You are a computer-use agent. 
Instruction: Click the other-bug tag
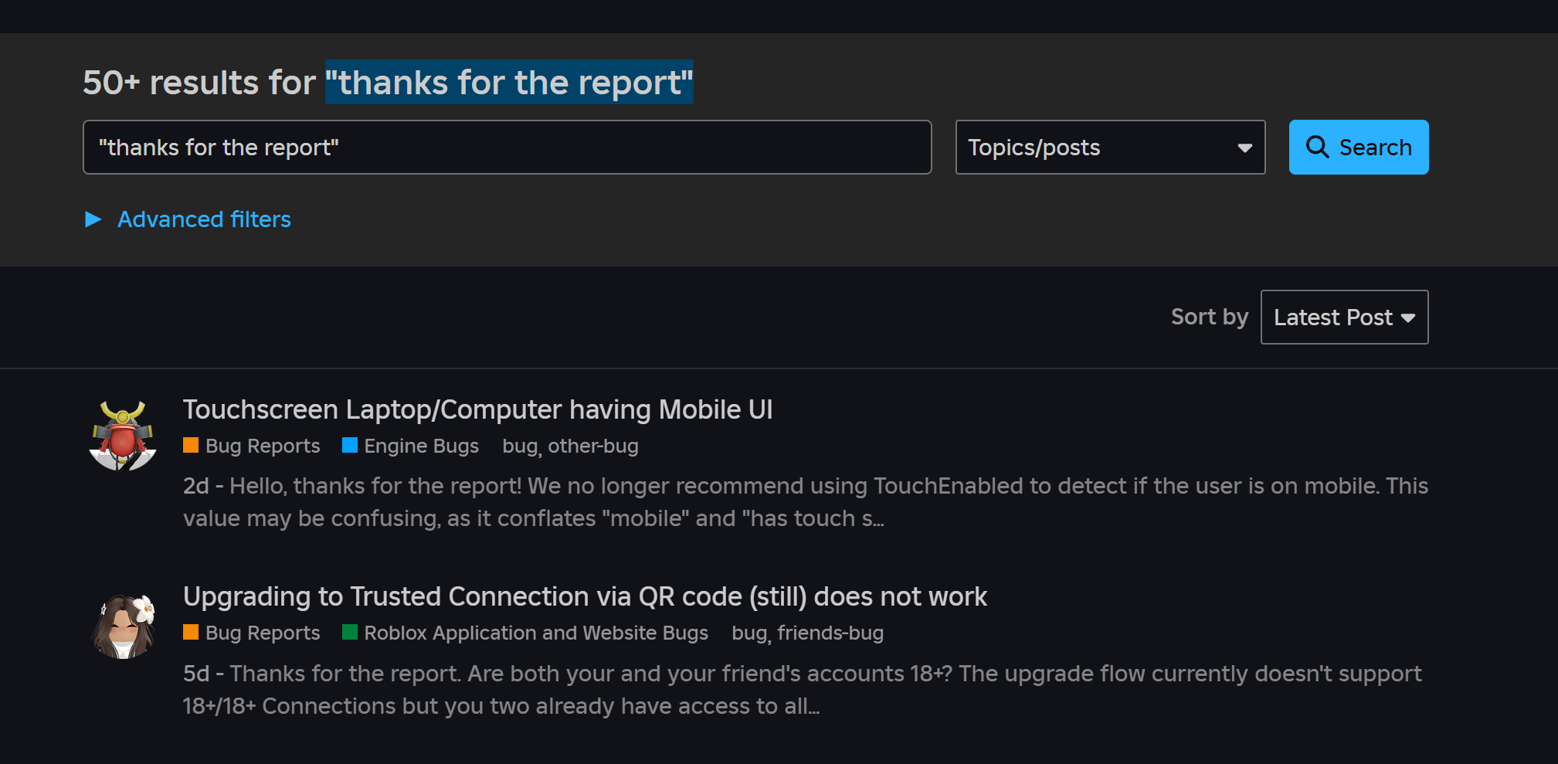(592, 446)
